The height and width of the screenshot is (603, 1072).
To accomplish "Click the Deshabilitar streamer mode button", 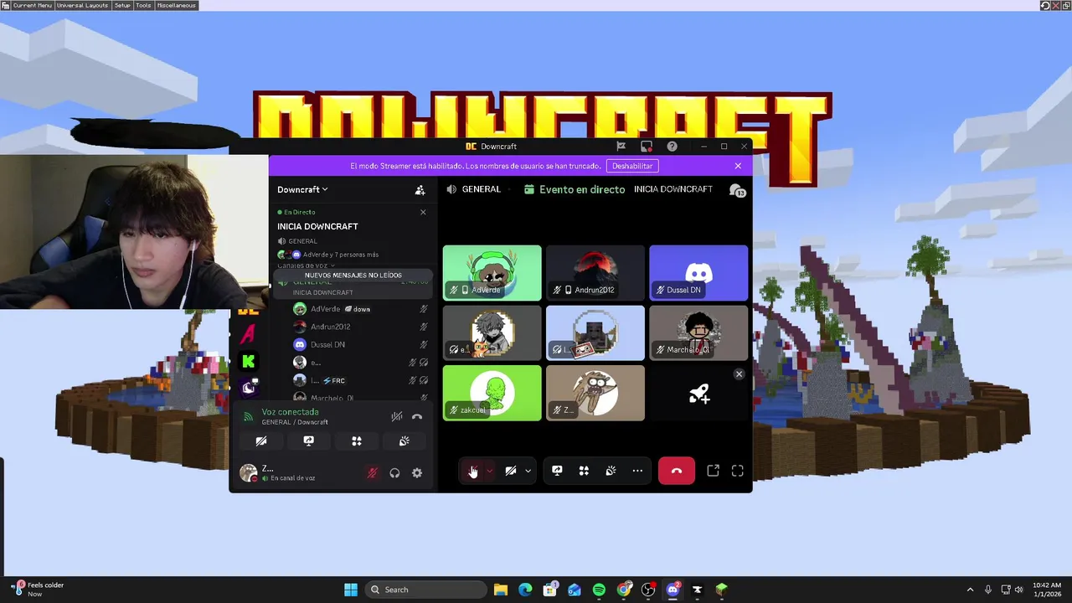I will tap(632, 166).
